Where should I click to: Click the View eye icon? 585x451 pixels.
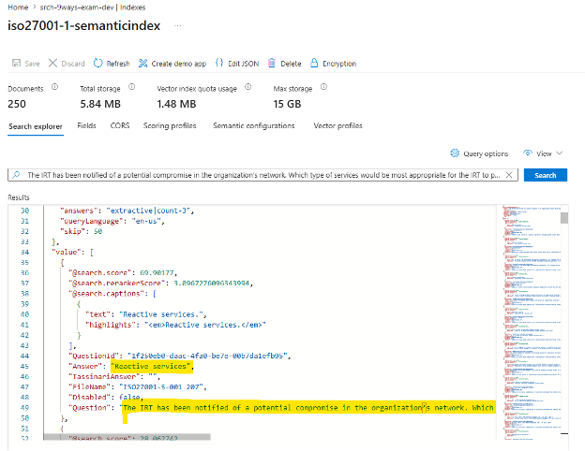tap(528, 153)
